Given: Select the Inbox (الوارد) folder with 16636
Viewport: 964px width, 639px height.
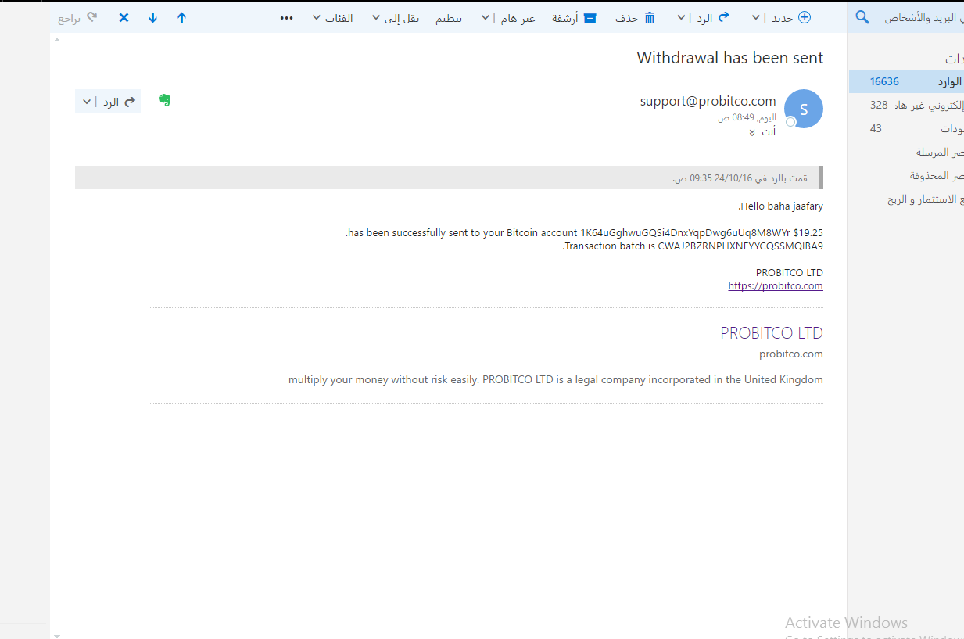Looking at the screenshot, I should pyautogui.click(x=907, y=81).
